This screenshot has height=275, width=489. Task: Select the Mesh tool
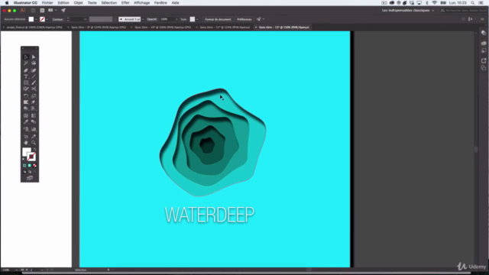tap(26, 115)
